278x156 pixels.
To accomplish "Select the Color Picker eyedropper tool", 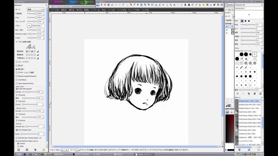I will (134, 5).
